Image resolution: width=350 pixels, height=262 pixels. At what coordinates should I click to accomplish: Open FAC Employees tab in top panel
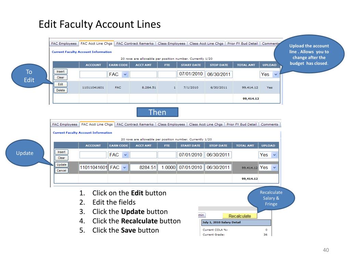pyautogui.click(x=64, y=43)
